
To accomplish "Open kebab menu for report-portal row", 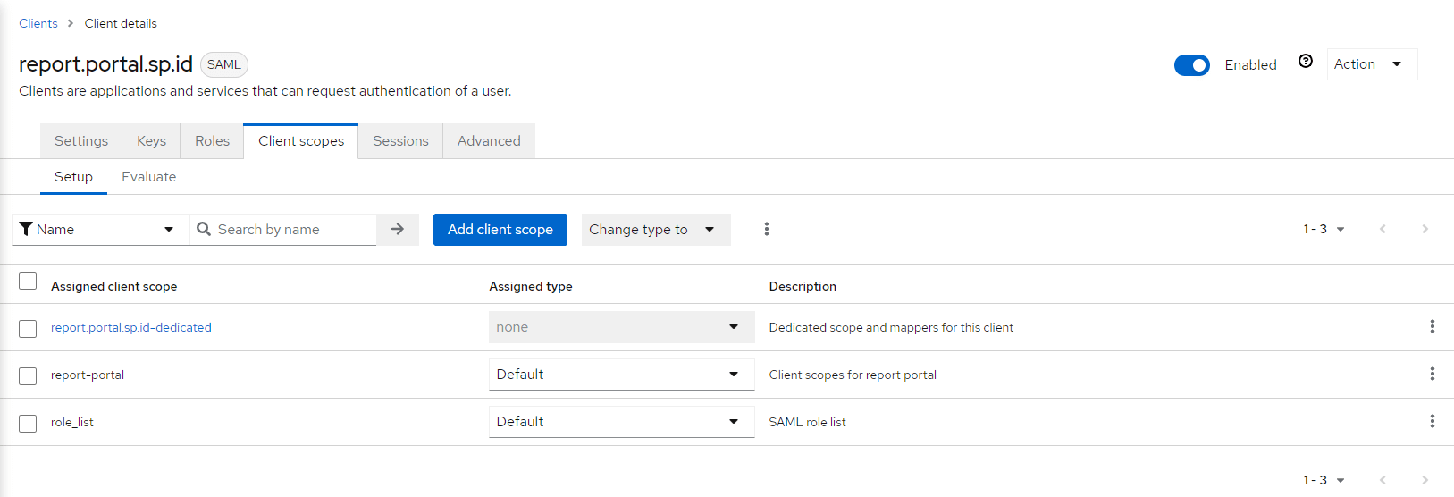I will click(1432, 375).
